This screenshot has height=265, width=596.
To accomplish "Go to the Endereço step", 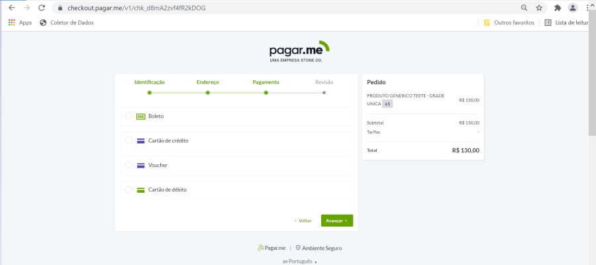I will pyautogui.click(x=207, y=82).
